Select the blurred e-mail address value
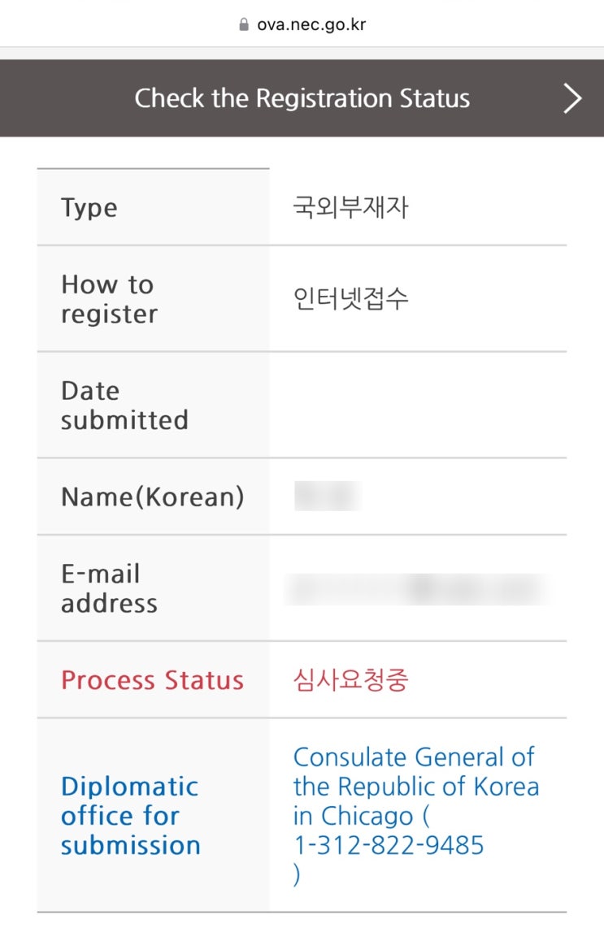The image size is (604, 941). tap(416, 589)
